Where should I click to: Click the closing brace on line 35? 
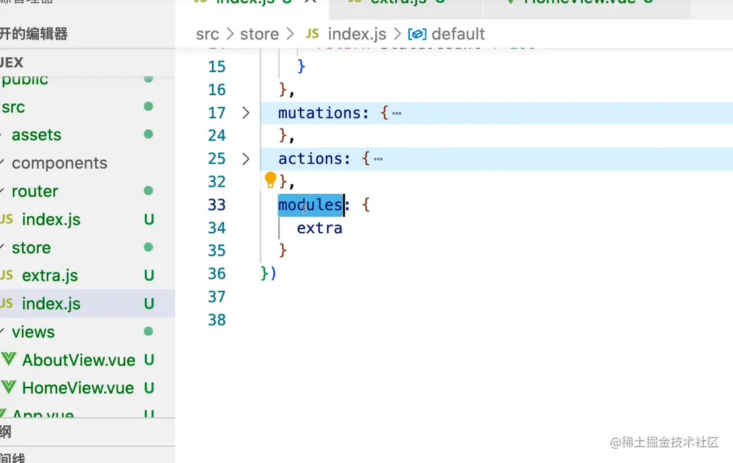[x=282, y=251]
